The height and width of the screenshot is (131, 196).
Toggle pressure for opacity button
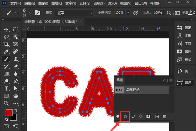(136, 13)
